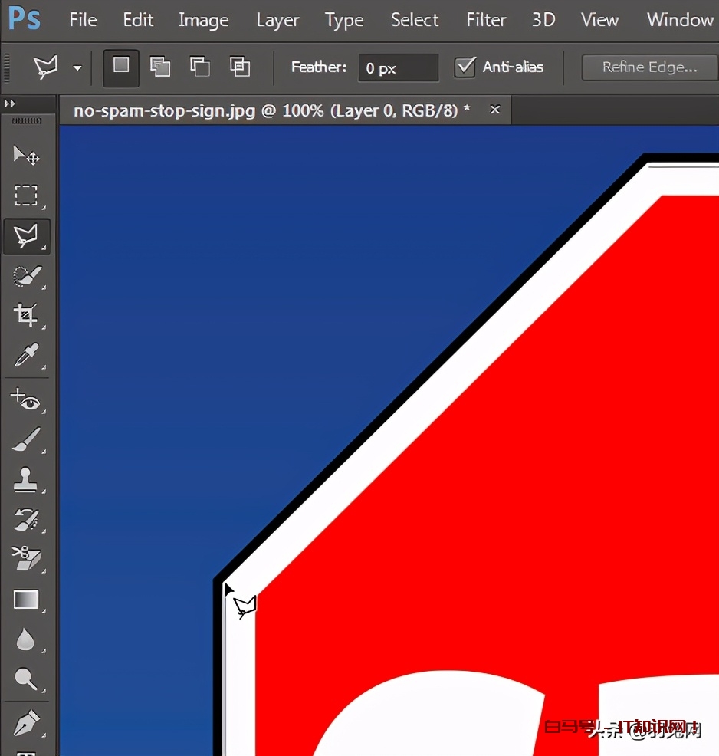Open the tool preset picker dropdown arrow
The image size is (719, 756).
click(77, 68)
